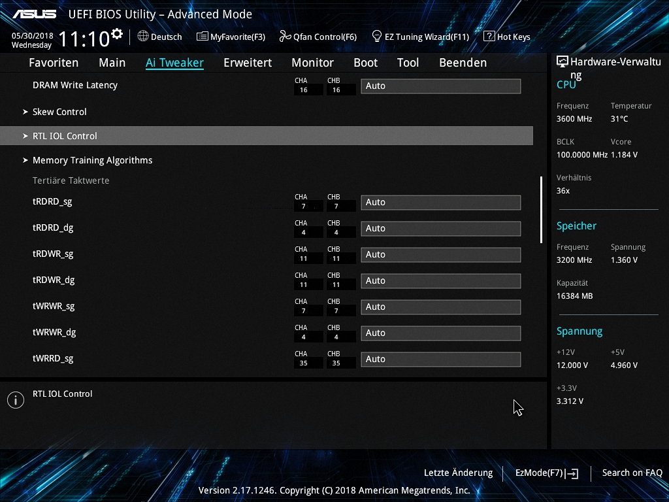The width and height of the screenshot is (669, 502).
Task: Select the tWRWR_dg label
Action: [x=54, y=333]
